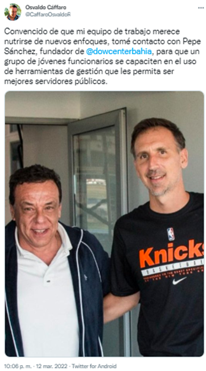Click the Nike swoosh on the shirt
This screenshot has width=206, height=371.
tap(179, 281)
